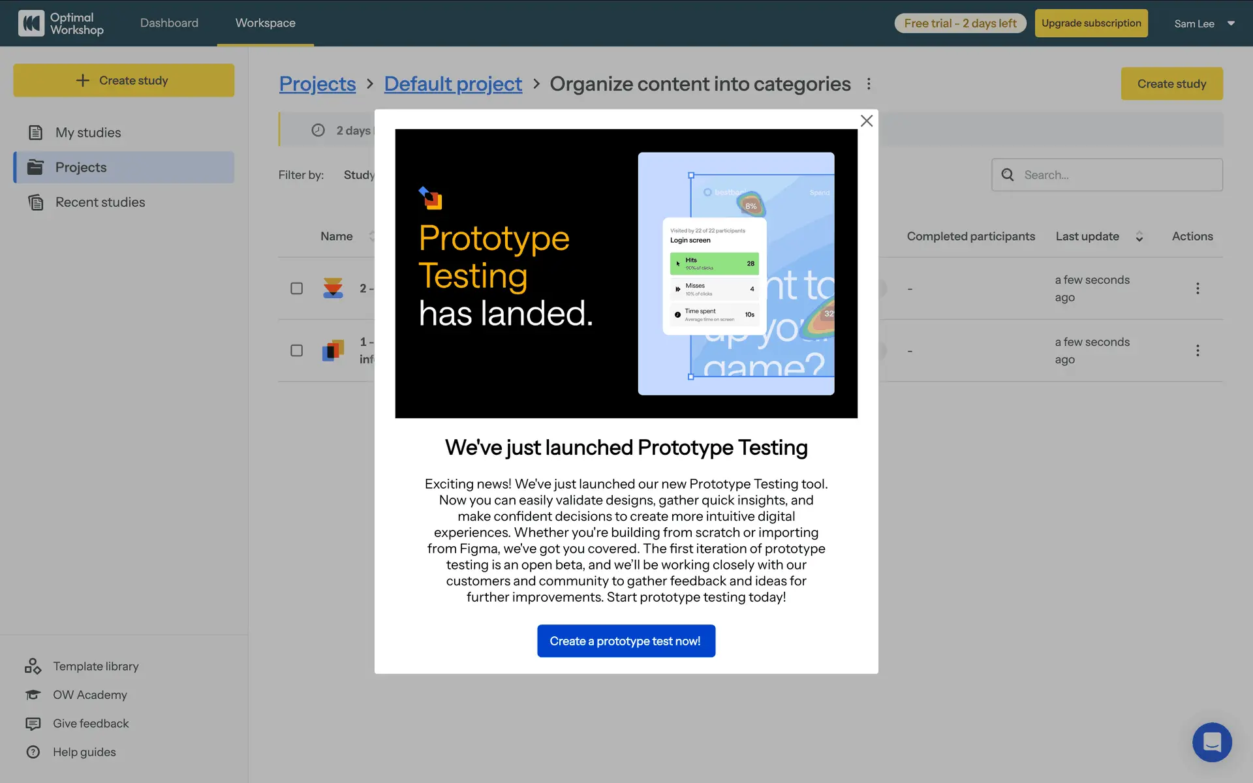Tick the checkbox for study 2

296,288
